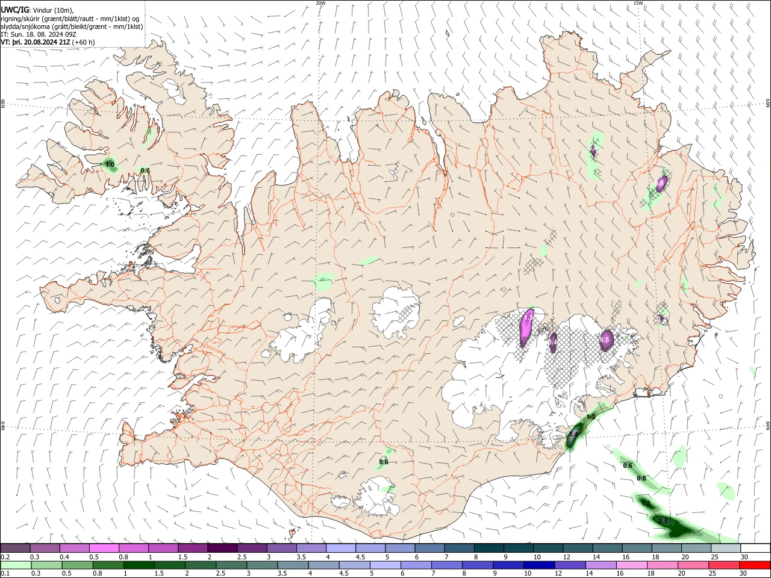
Task: Select the darkest green swatch between 1 and 1.5
Action: (x=138, y=565)
